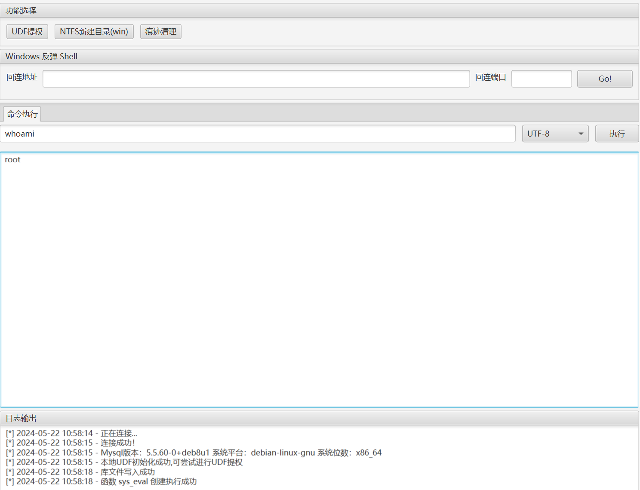The height and width of the screenshot is (490, 640).
Task: Click the Windows 反弹 Shell section title
Action: (41, 57)
